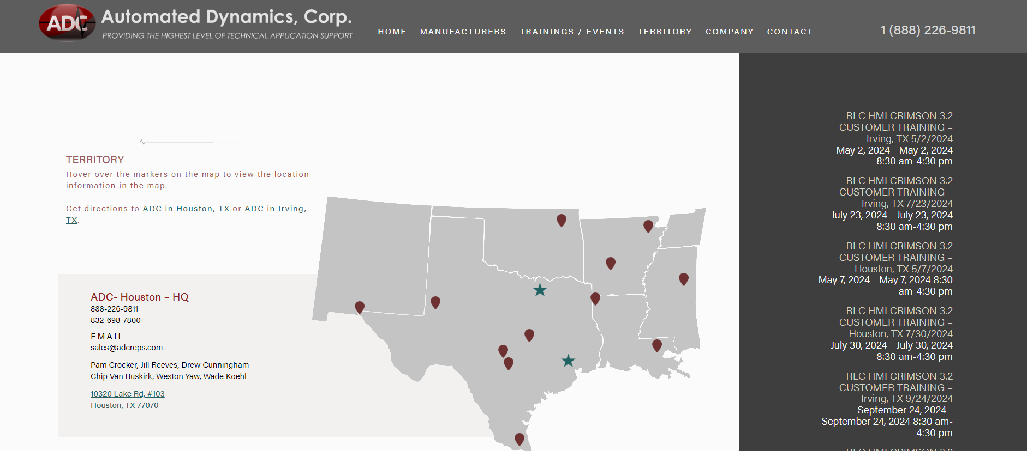Select the TERRITORY navigation item

point(665,32)
